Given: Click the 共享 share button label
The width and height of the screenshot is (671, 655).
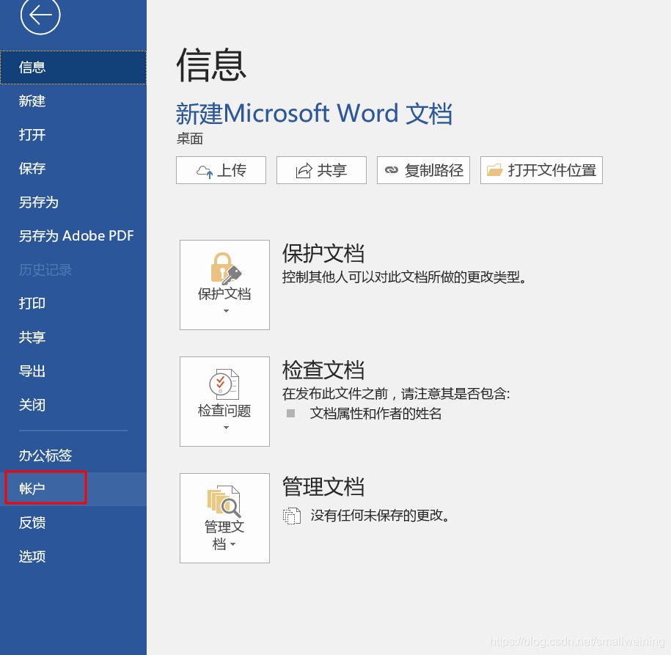Looking at the screenshot, I should tap(332, 170).
